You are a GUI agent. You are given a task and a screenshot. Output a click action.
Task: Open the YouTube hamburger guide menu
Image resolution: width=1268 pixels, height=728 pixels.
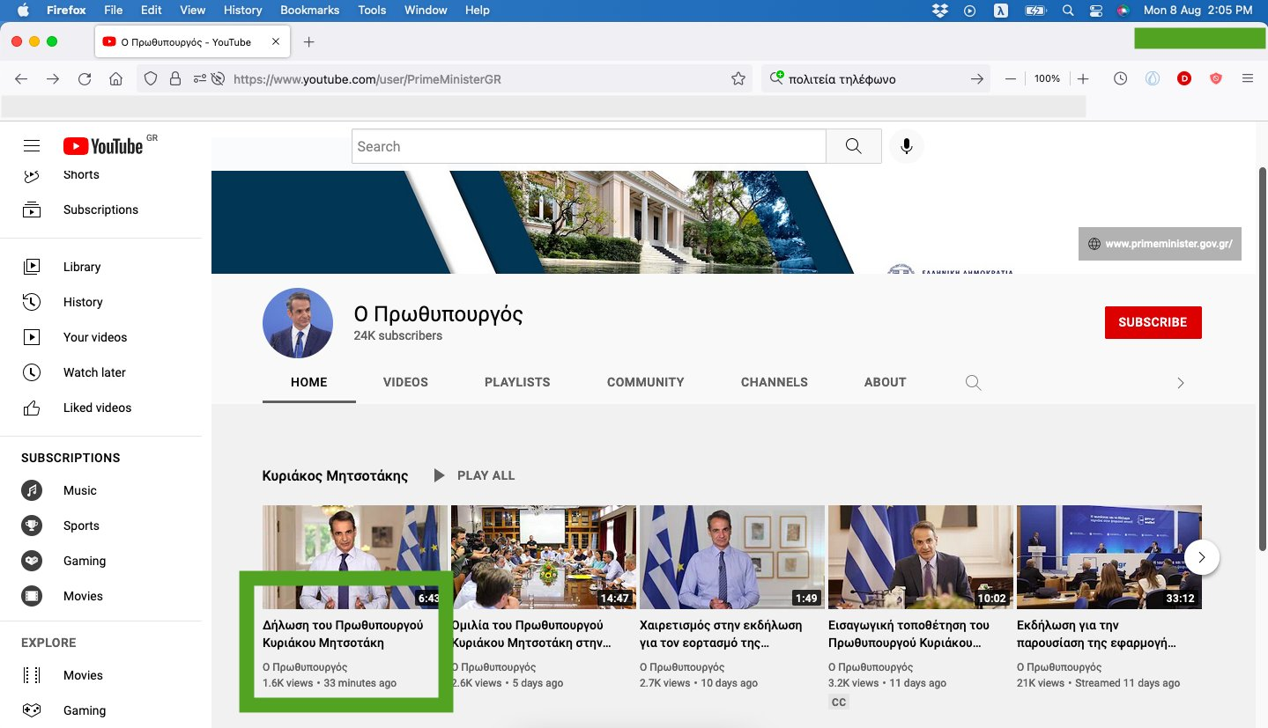pos(32,146)
